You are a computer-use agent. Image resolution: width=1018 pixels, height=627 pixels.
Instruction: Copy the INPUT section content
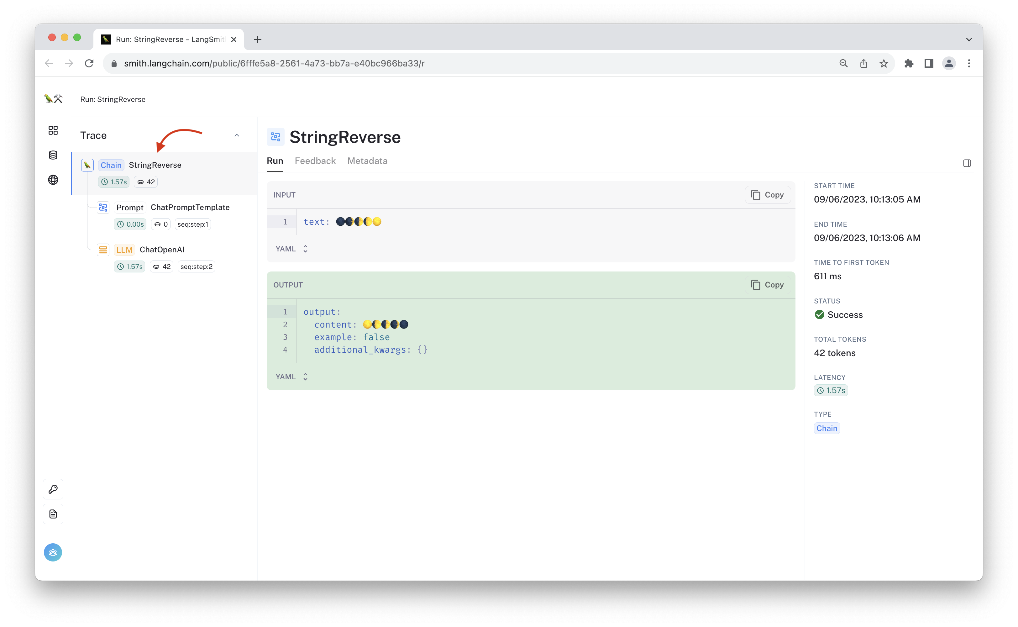click(768, 195)
